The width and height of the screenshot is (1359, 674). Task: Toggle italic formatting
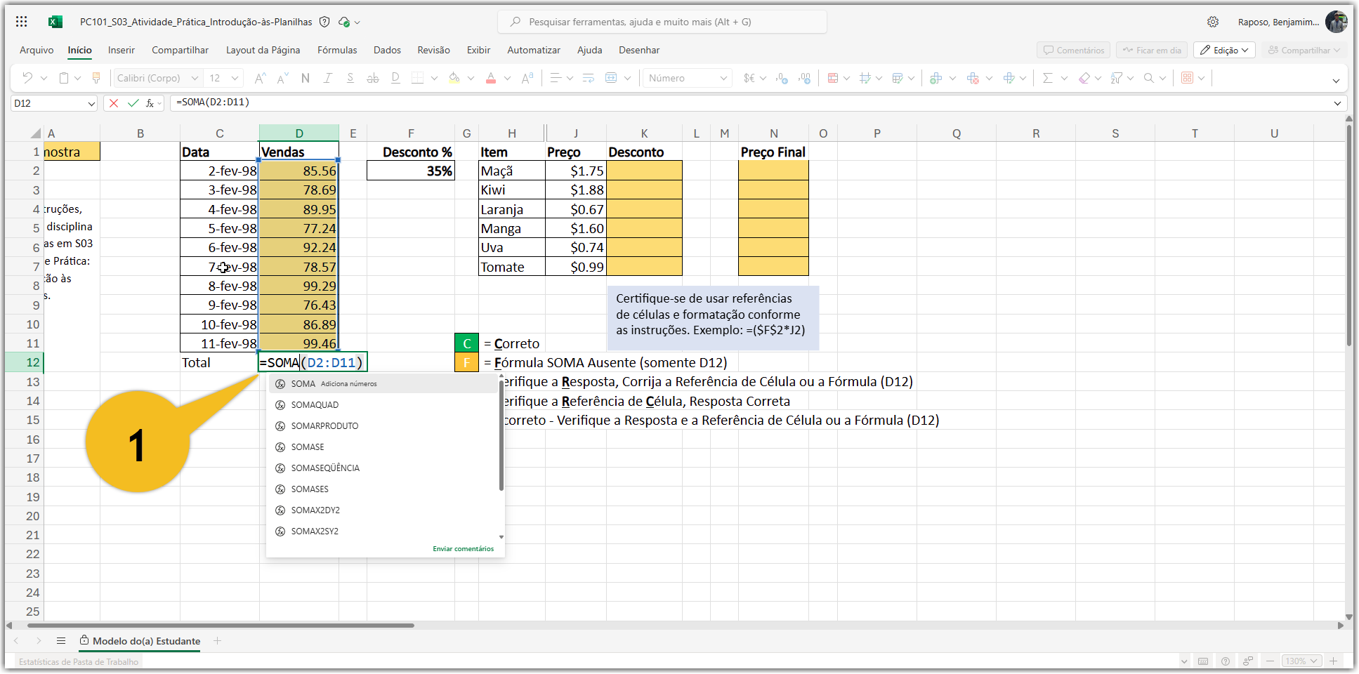coord(328,78)
